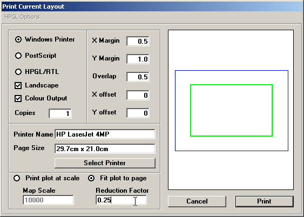Click the Printer Name text field

tap(105, 134)
